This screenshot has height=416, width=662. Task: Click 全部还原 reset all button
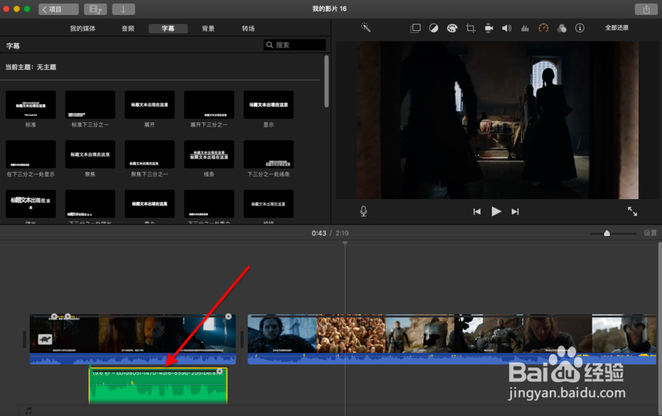click(617, 28)
